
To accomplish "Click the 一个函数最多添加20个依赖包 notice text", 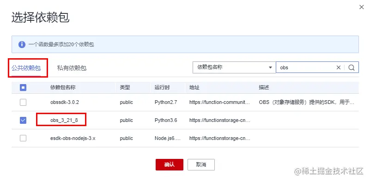I will coord(61,44).
